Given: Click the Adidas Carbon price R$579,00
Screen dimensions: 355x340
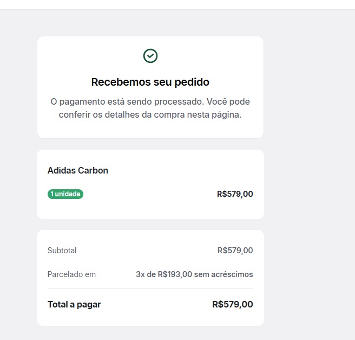Looking at the screenshot, I should [x=235, y=194].
